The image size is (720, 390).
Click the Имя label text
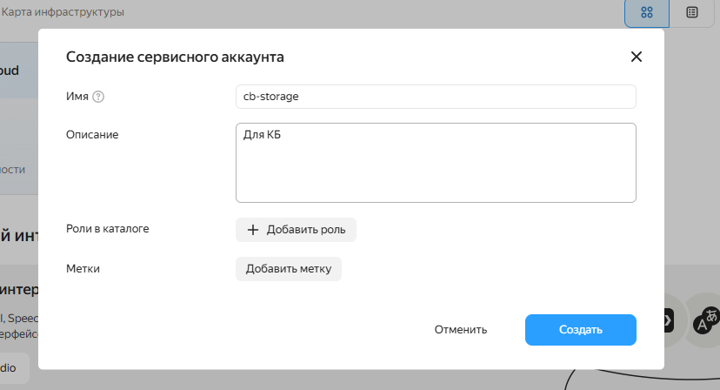point(77,97)
